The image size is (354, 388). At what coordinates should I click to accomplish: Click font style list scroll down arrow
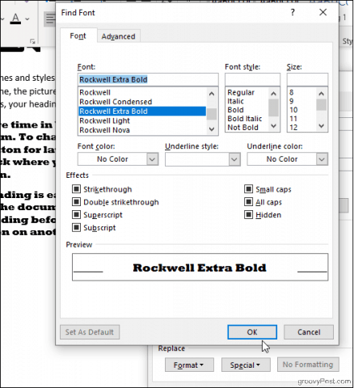click(x=274, y=126)
